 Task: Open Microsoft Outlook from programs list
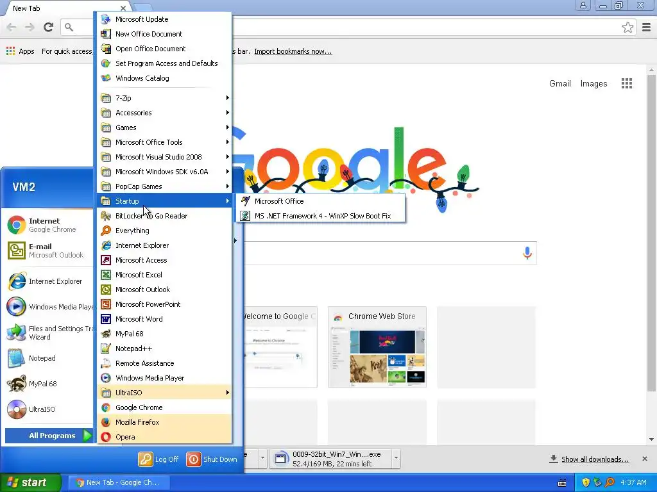point(164,290)
